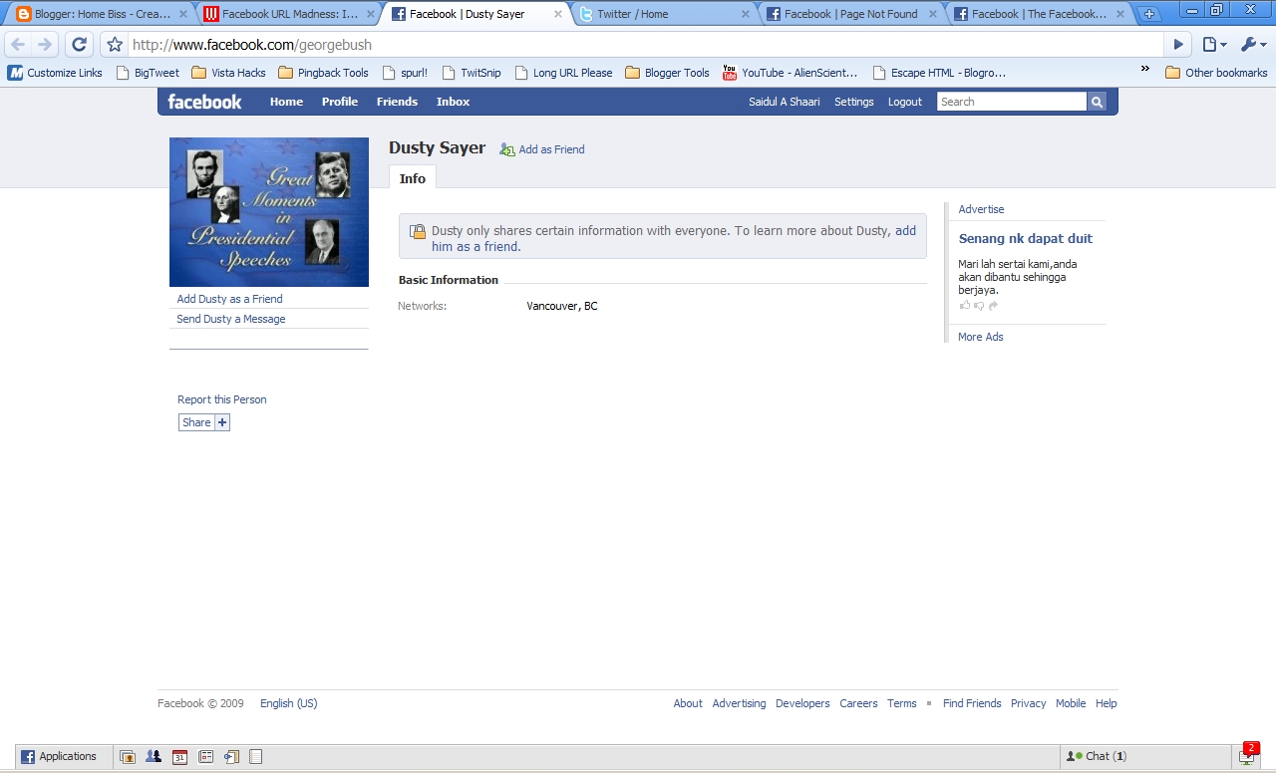Open the Senang nk dapat duit ad

coord(1025,239)
